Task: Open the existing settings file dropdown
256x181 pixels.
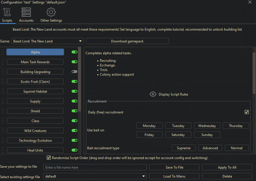Action: point(144,176)
